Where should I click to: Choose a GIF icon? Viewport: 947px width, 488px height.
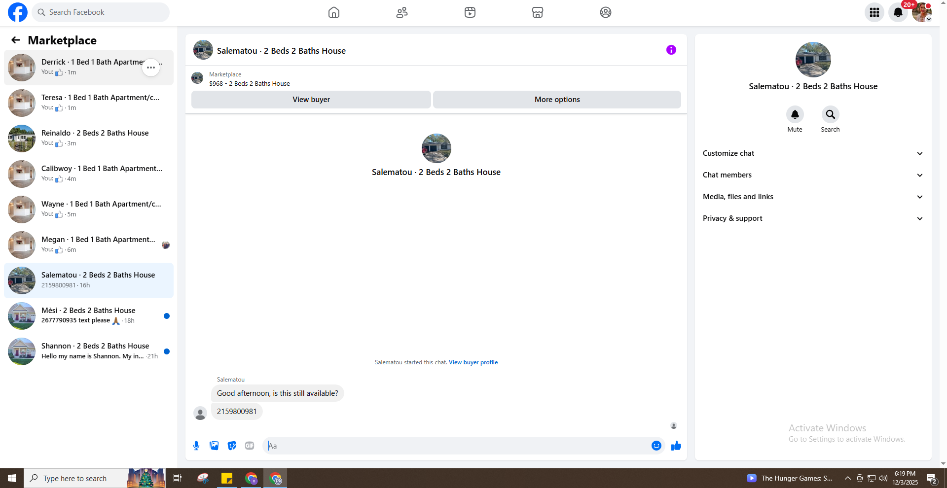click(x=250, y=446)
